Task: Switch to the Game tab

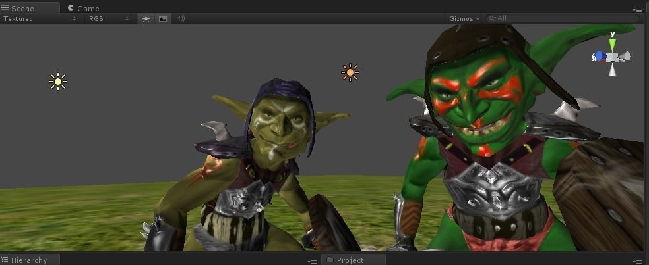Action: click(84, 8)
